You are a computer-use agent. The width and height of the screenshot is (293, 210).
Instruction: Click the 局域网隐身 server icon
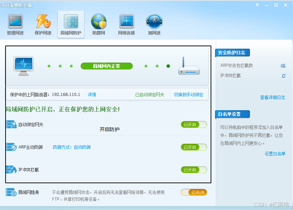[x=11, y=192]
